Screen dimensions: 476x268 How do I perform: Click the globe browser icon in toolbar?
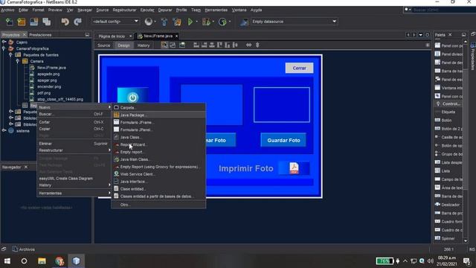coord(149,22)
